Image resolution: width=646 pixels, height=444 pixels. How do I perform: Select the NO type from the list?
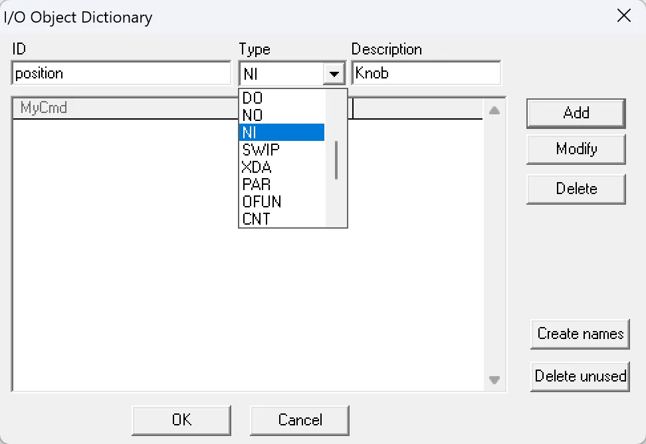[253, 115]
